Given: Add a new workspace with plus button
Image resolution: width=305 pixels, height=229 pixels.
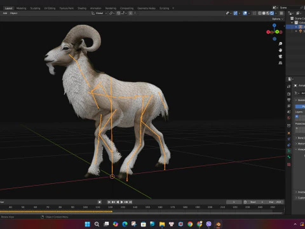Looking at the screenshot, I should point(173,8).
